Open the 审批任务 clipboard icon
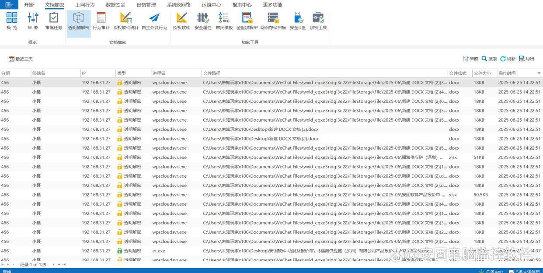 [x=54, y=21]
